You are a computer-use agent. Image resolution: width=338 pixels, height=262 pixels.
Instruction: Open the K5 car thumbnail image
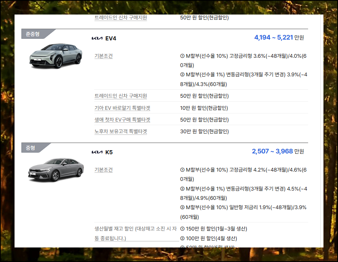56,170
